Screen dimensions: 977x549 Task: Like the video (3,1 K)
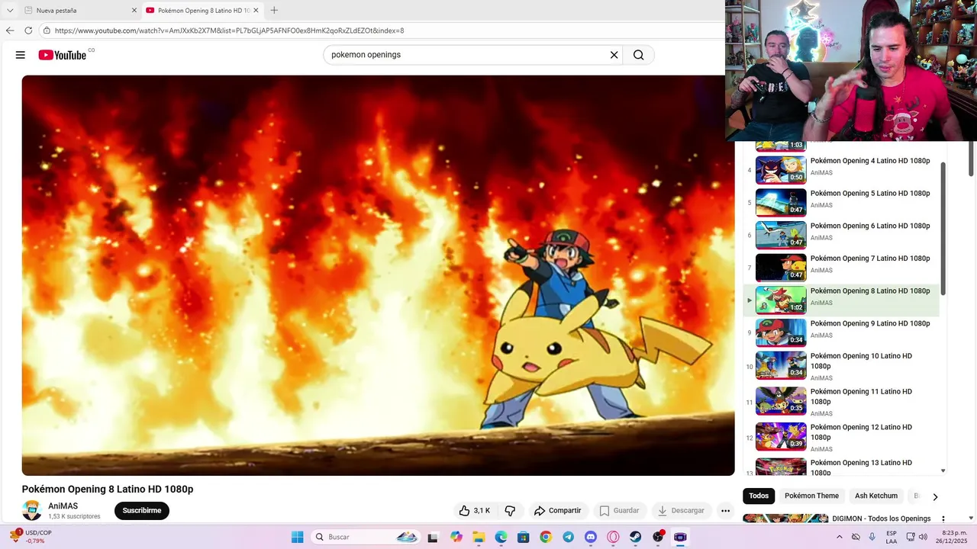474,511
